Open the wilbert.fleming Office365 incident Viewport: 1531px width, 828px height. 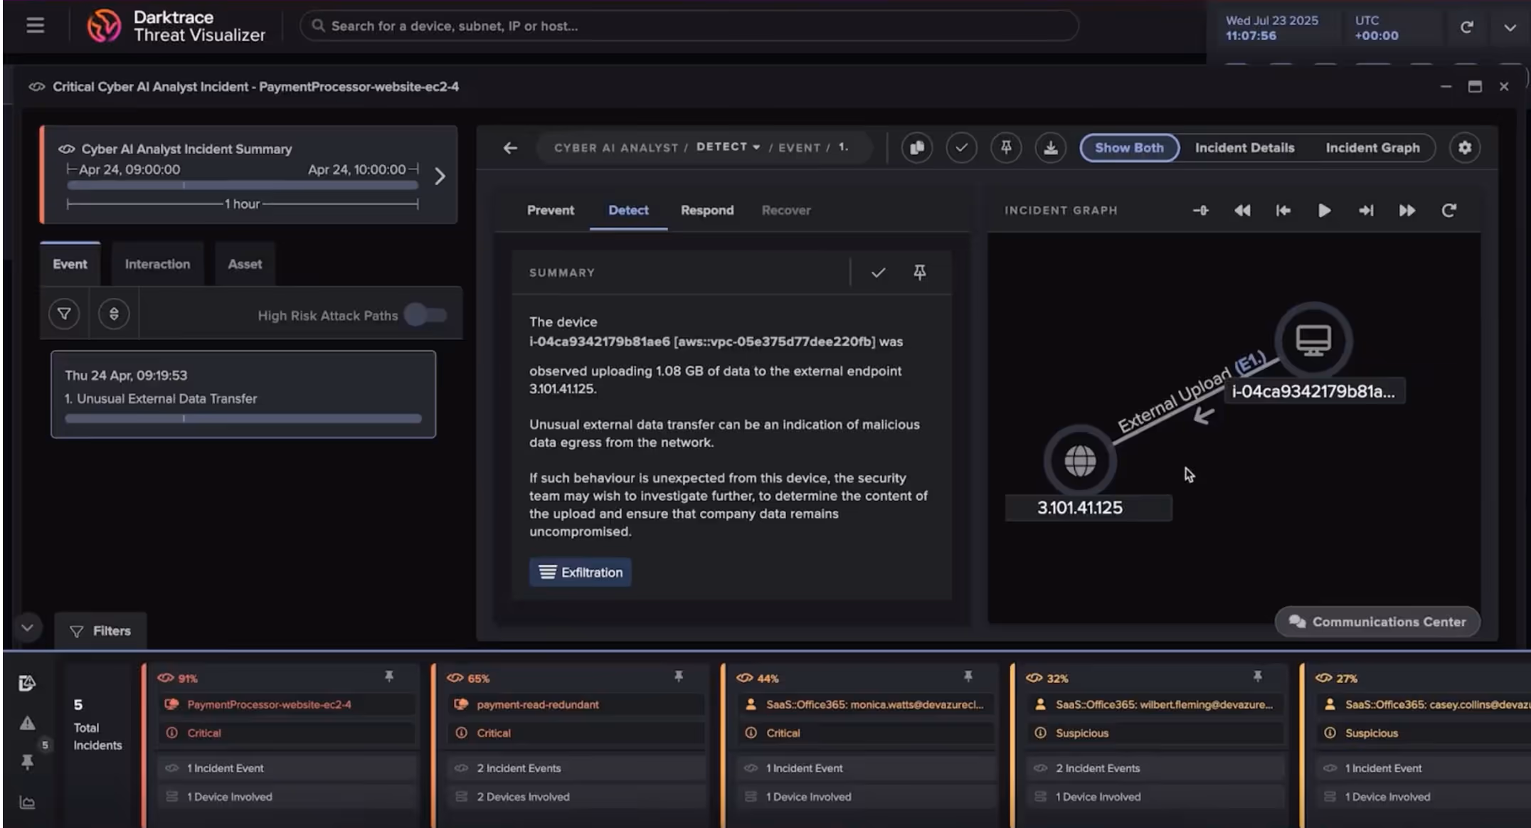tap(1149, 744)
